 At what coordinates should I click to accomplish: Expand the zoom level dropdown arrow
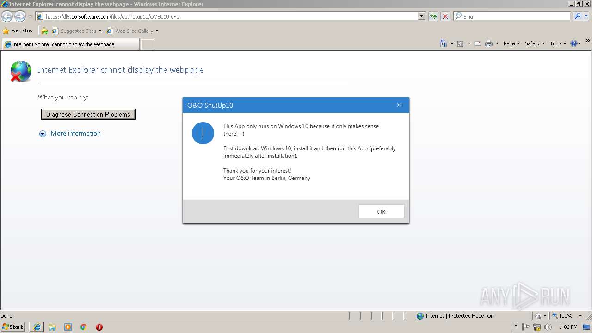(x=580, y=316)
